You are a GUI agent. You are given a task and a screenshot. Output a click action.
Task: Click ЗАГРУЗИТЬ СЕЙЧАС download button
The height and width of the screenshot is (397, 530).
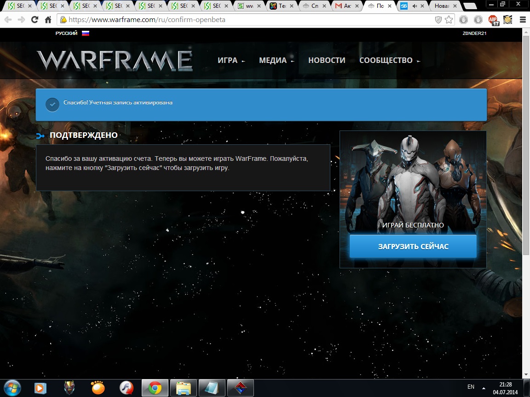tap(413, 246)
